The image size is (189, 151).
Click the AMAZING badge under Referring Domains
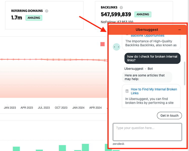[x=34, y=18]
